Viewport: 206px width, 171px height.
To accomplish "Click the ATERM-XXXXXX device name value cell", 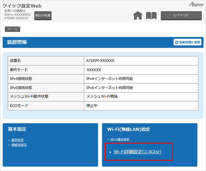I will click(100, 61).
